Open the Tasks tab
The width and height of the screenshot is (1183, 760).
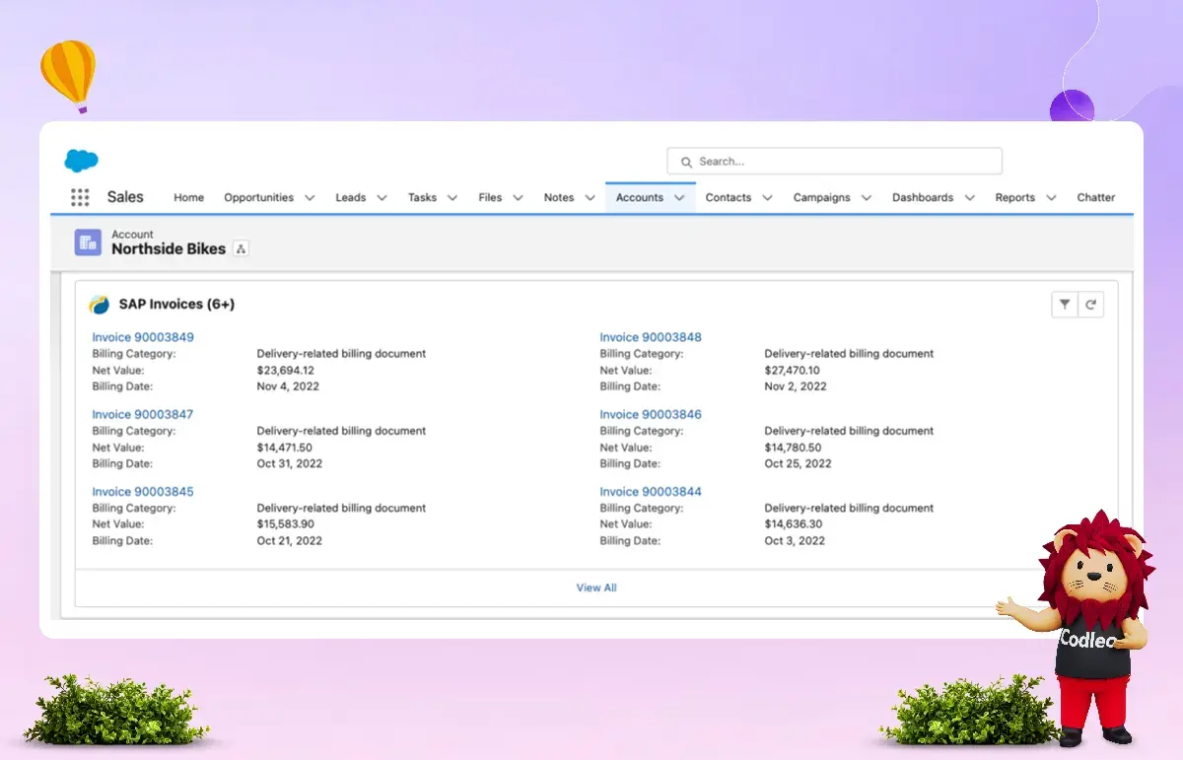pos(422,197)
